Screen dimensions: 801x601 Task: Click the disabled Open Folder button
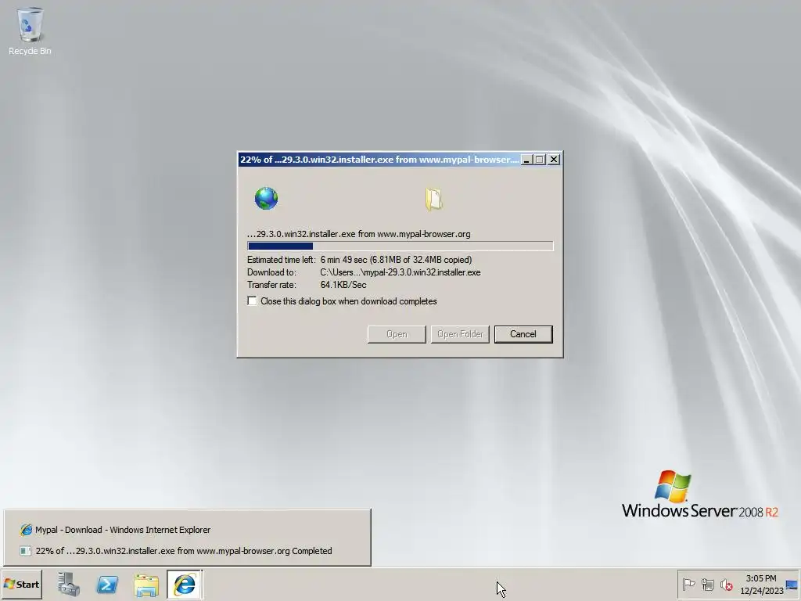tap(460, 334)
